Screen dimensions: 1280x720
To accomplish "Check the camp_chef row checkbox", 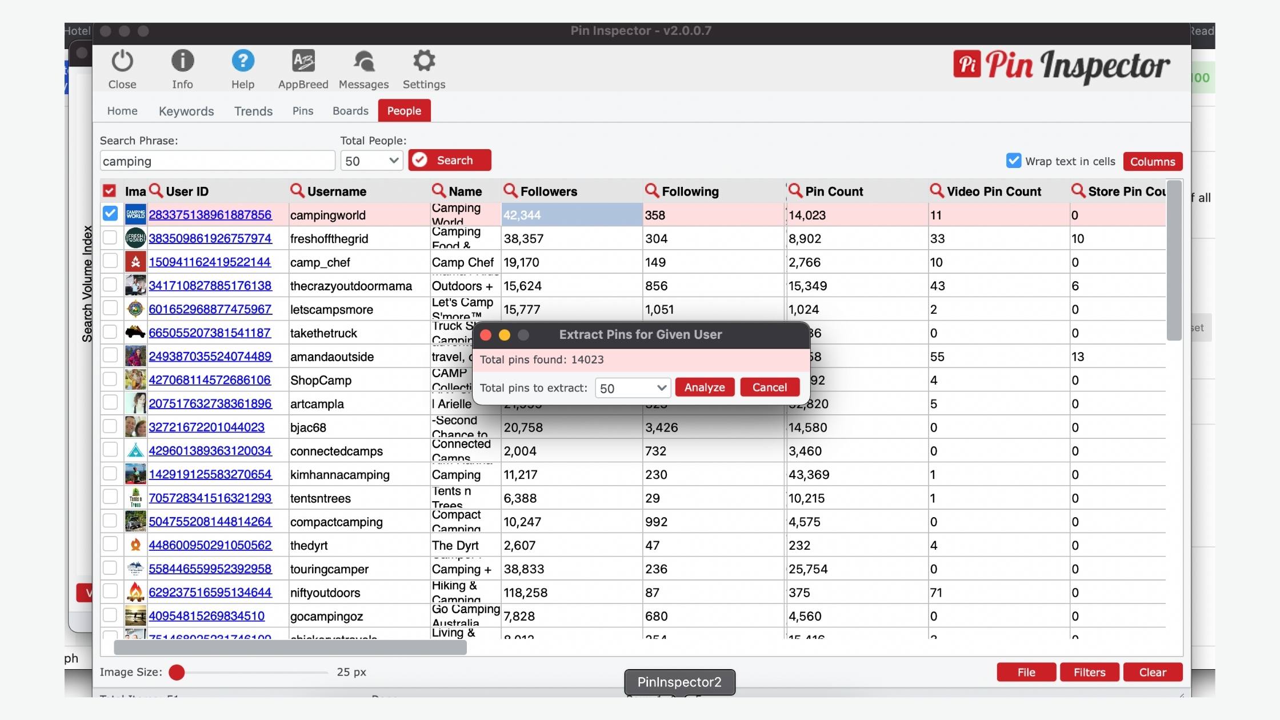I will point(110,261).
